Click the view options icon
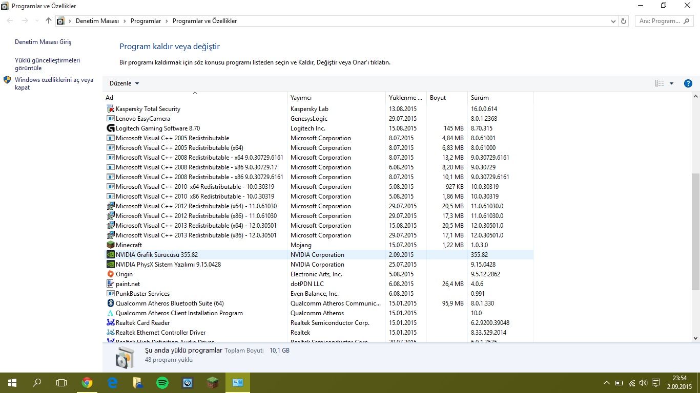Image resolution: width=700 pixels, height=393 pixels. [660, 83]
